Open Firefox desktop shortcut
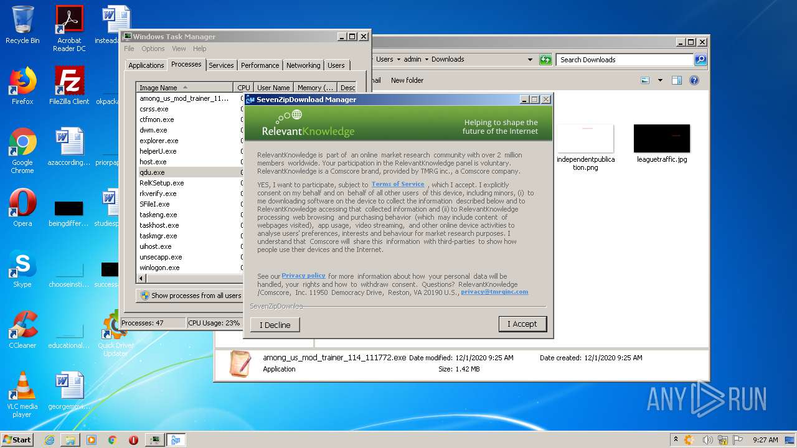The width and height of the screenshot is (797, 448). 22,86
